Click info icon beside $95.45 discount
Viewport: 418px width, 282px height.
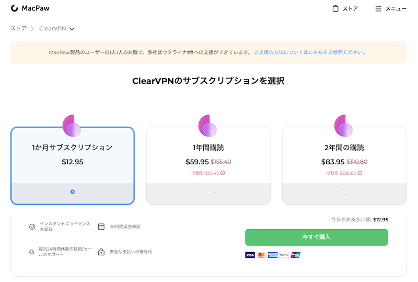coord(223,173)
